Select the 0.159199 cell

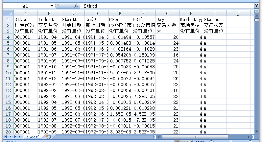point(144,55)
